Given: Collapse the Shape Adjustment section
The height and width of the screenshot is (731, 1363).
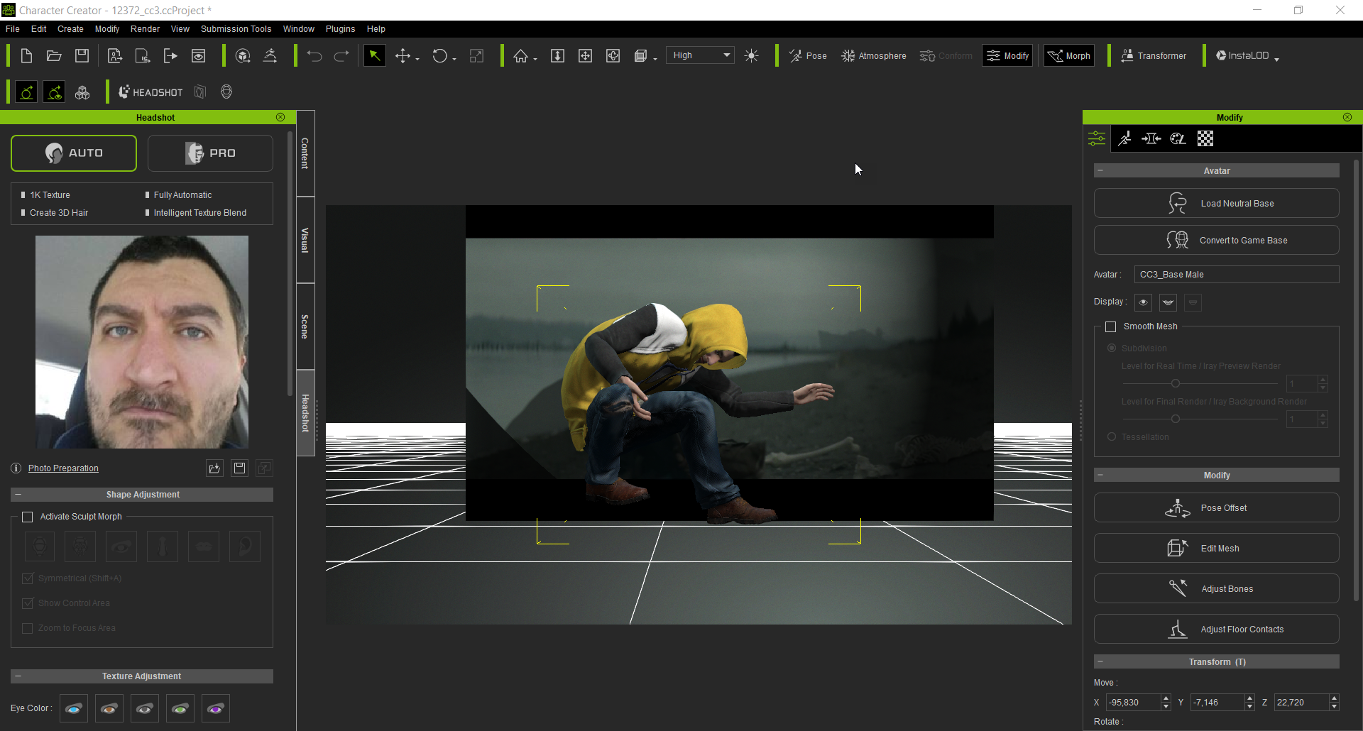Looking at the screenshot, I should (x=18, y=495).
